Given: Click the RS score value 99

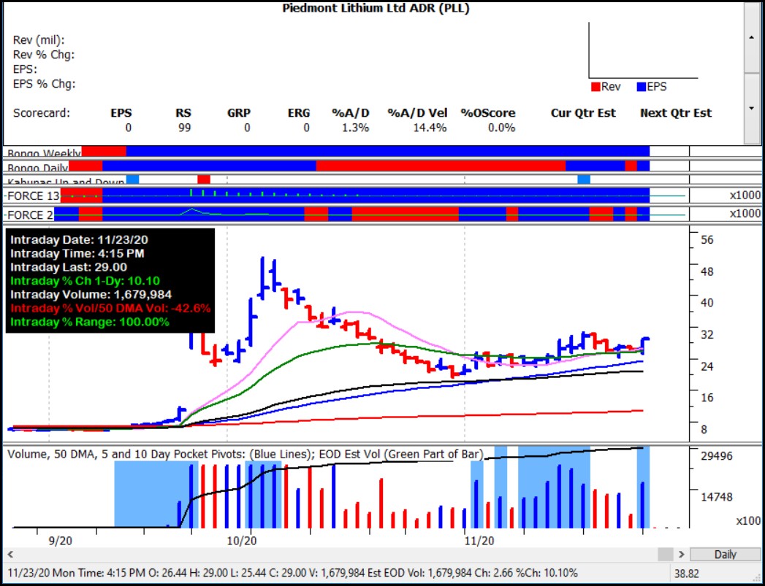Looking at the screenshot, I should pos(184,128).
